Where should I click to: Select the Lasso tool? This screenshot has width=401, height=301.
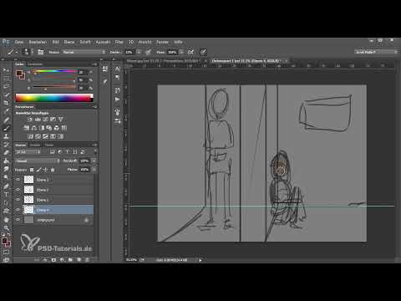click(x=6, y=87)
